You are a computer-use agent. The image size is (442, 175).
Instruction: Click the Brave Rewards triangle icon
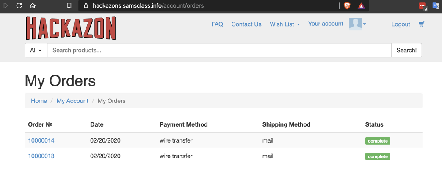tap(361, 6)
